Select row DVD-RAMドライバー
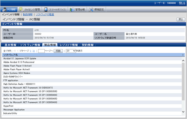 pyautogui.click(x=92, y=77)
